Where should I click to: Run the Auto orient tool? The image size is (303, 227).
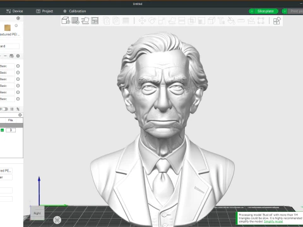(x=85, y=21)
